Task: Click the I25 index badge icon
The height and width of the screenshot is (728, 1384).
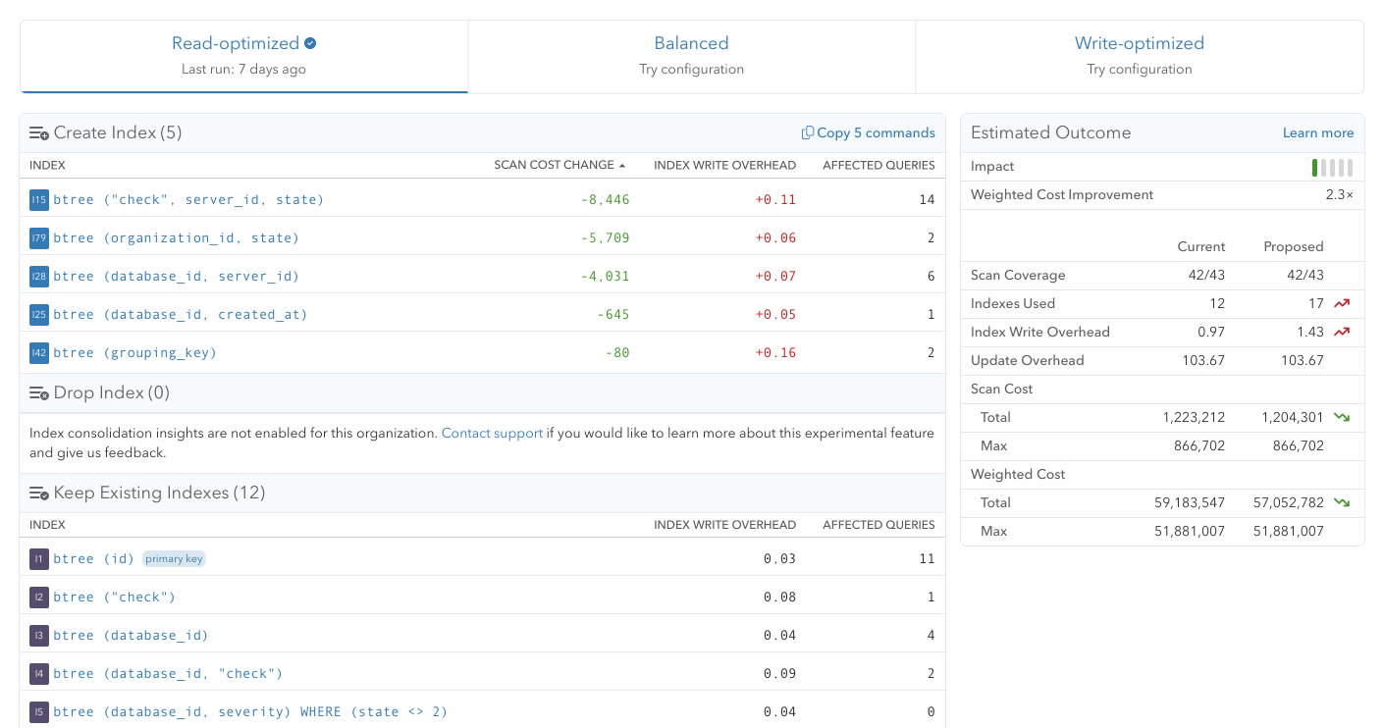Action: click(39, 315)
